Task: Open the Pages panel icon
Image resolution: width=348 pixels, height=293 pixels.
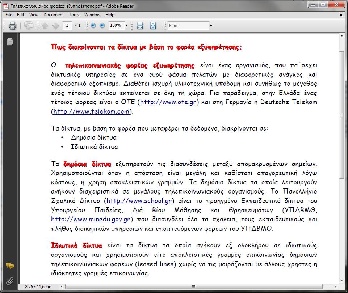Action: 10,42
